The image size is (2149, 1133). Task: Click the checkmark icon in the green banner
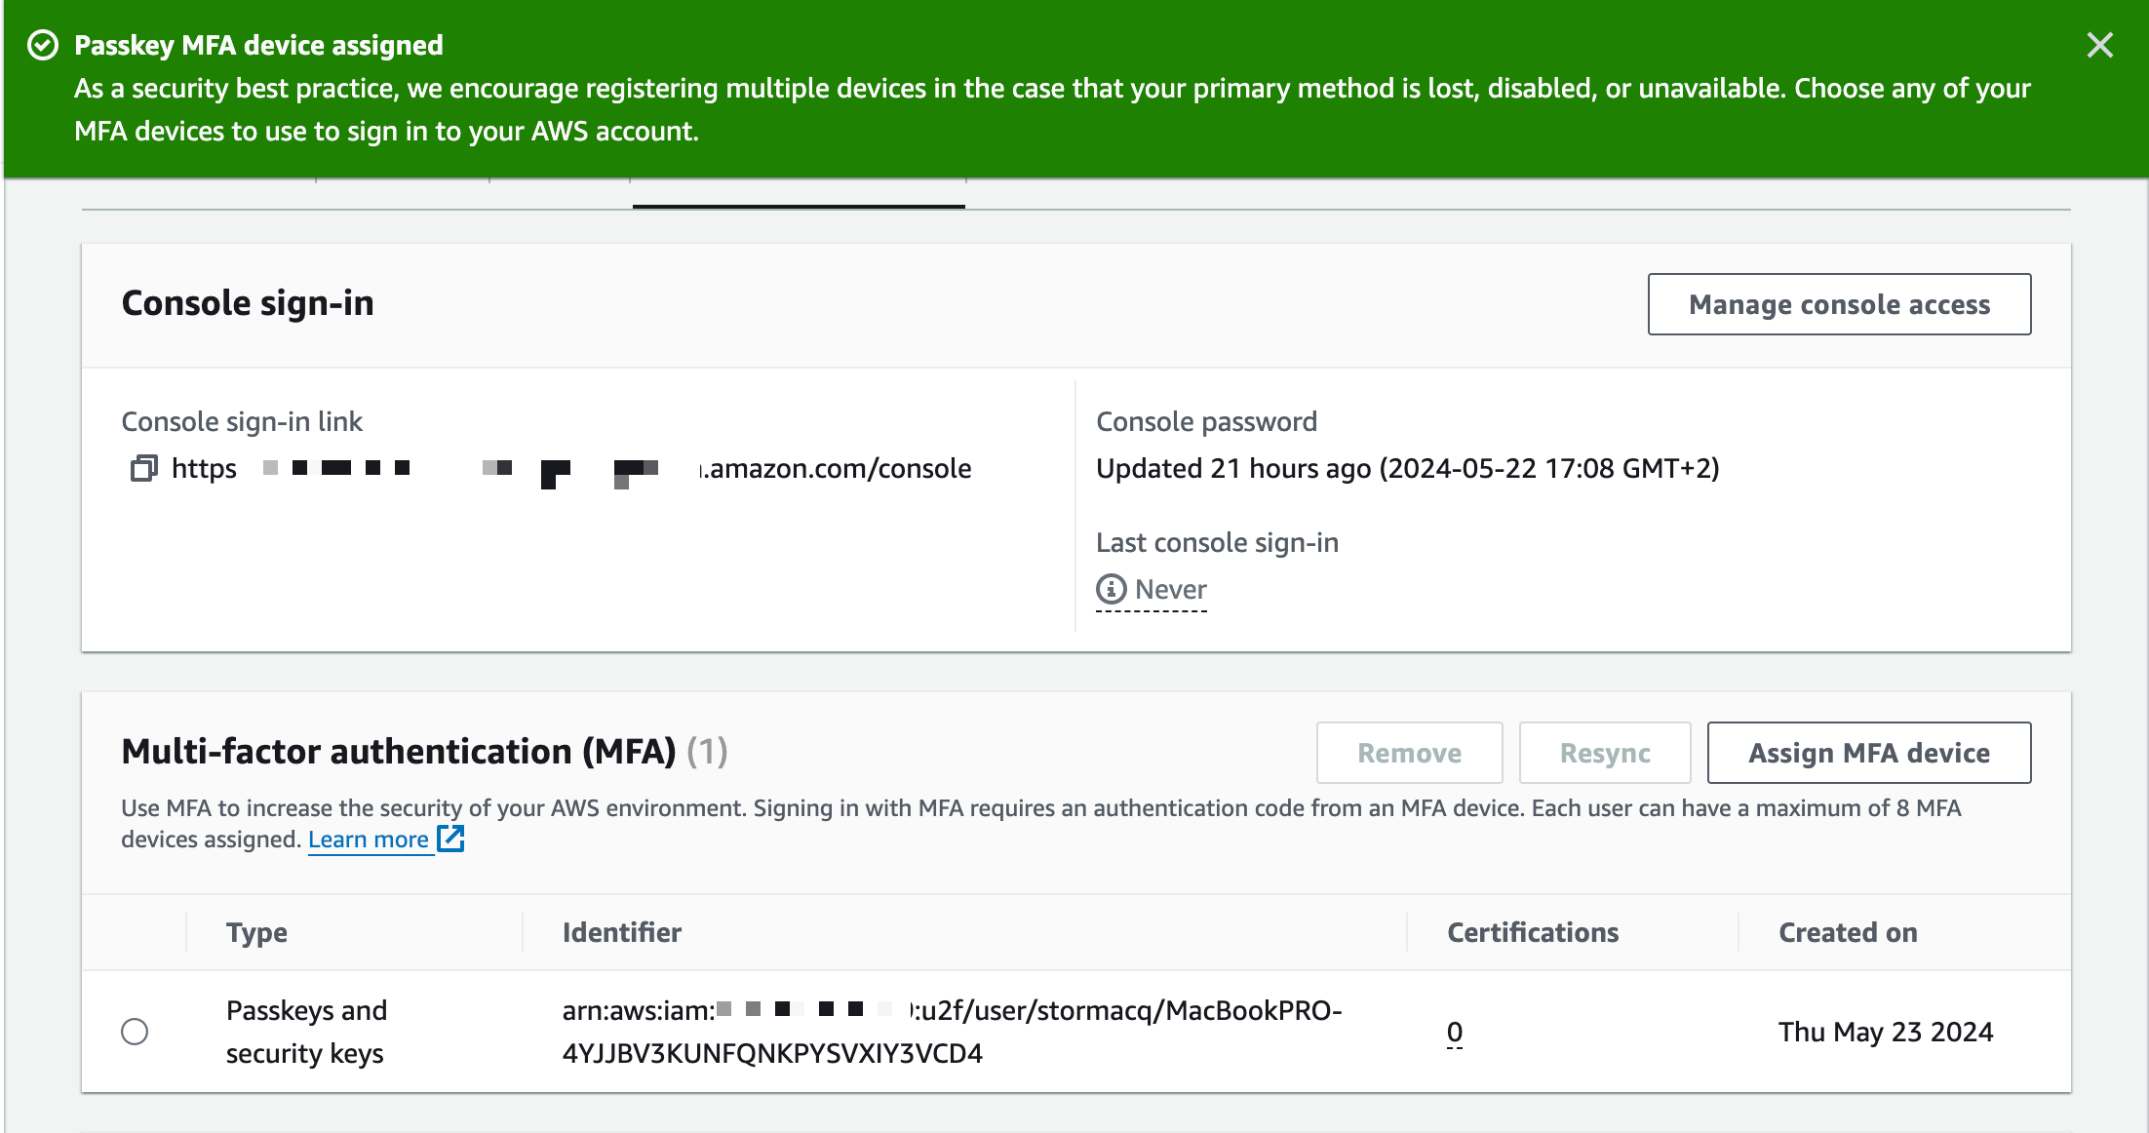point(44,45)
